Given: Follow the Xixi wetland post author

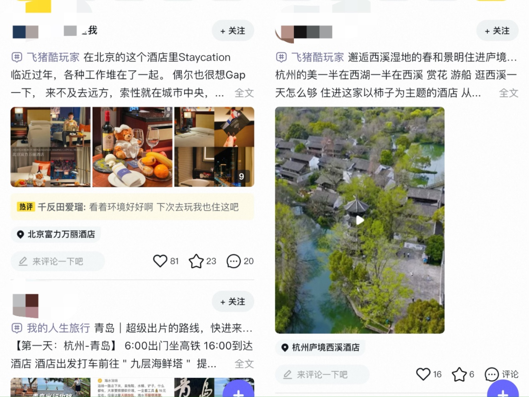Looking at the screenshot, I should coord(497,31).
